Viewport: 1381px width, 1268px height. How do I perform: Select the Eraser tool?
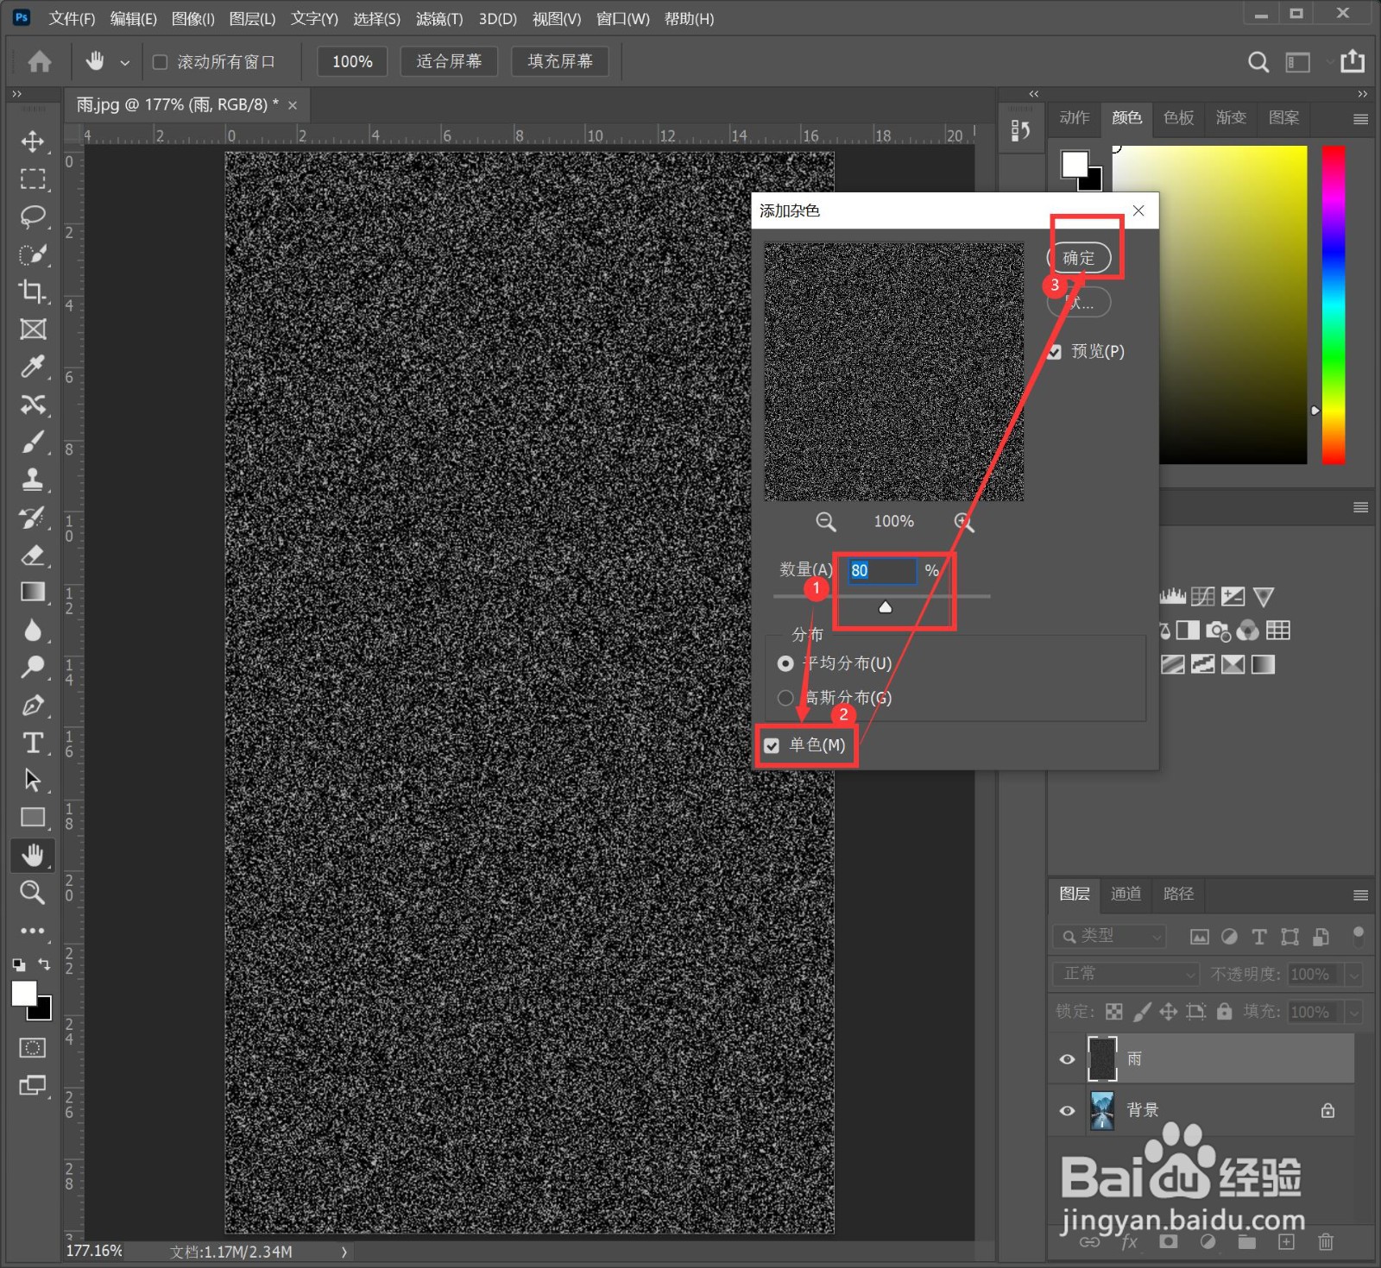pyautogui.click(x=33, y=555)
